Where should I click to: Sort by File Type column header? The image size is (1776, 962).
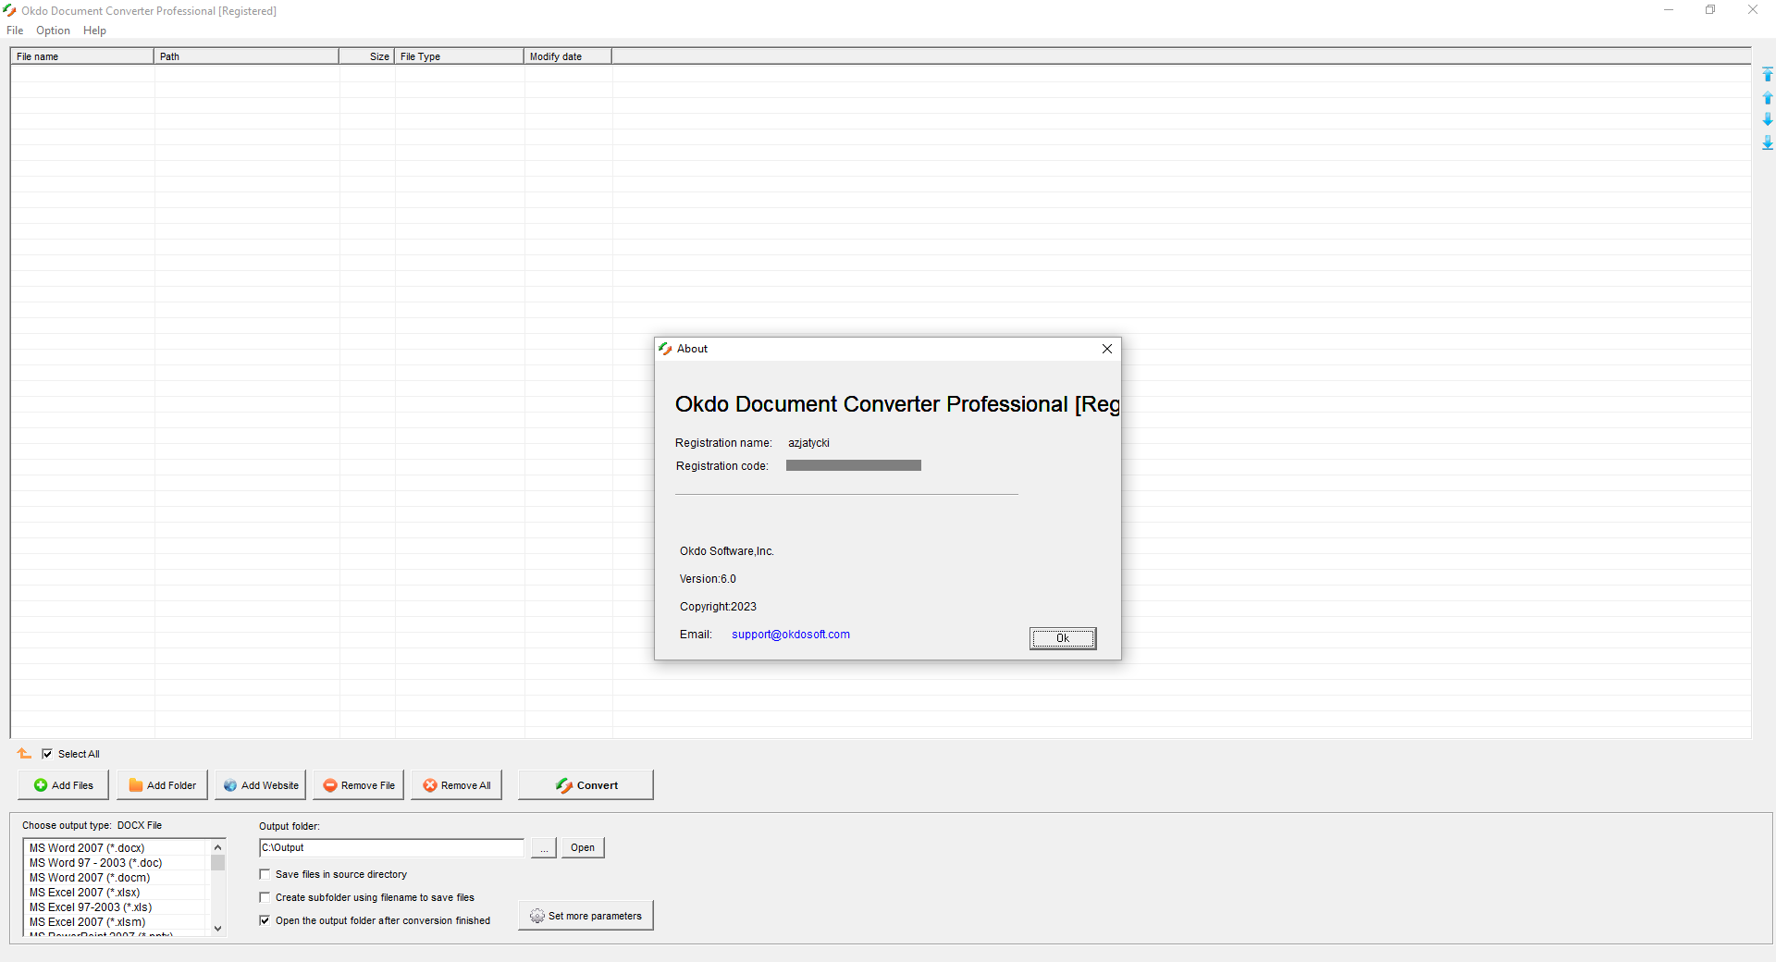[459, 56]
